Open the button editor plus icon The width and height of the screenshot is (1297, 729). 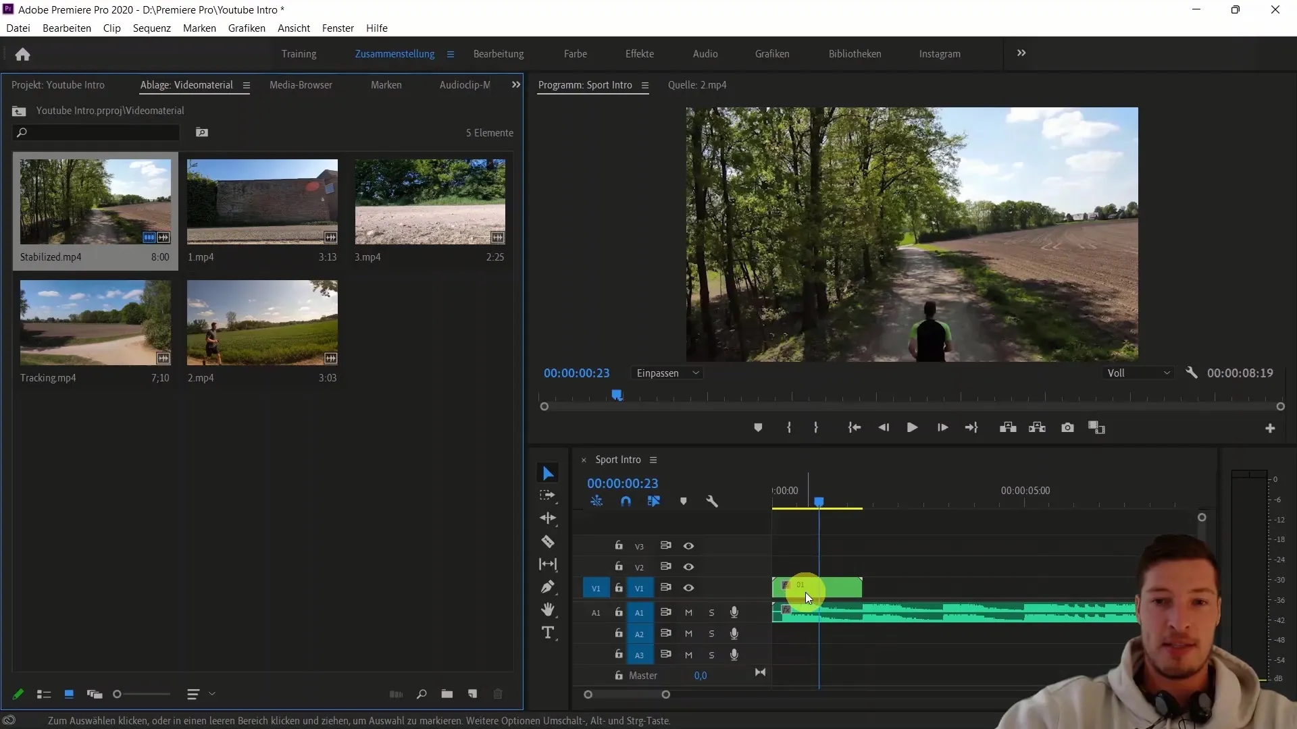(x=1270, y=429)
